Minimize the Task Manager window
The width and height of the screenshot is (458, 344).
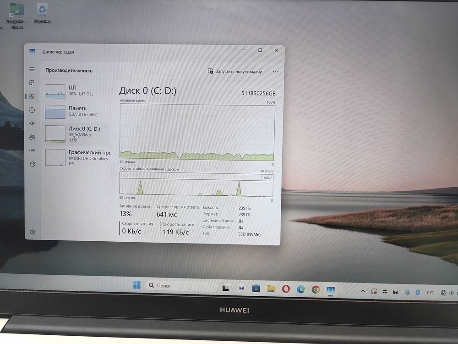tap(244, 50)
